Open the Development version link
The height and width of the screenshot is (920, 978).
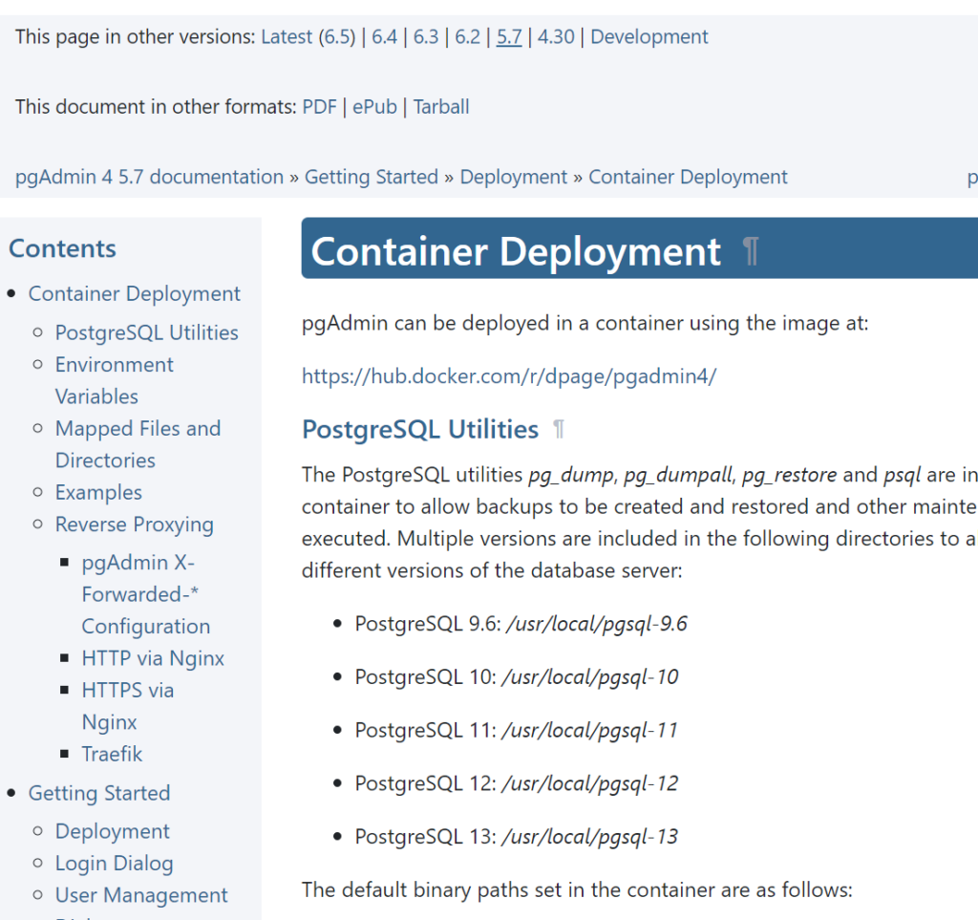pos(649,37)
